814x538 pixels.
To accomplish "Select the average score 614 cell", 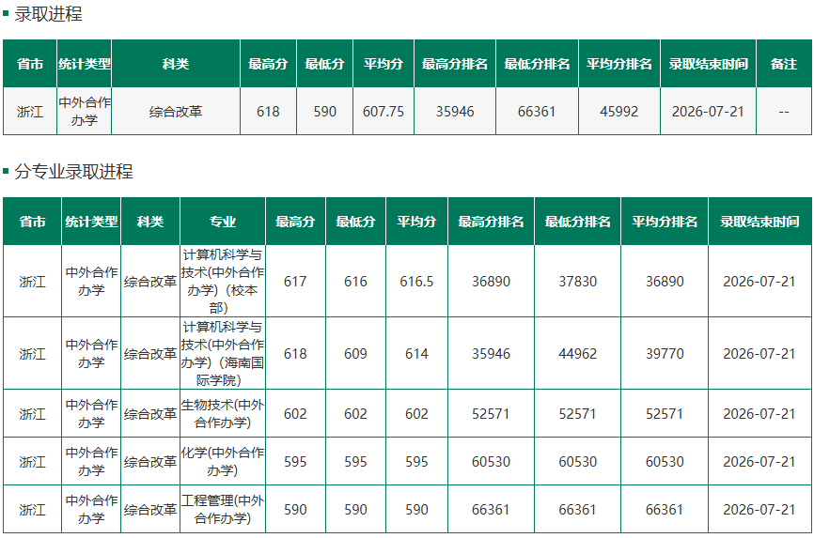I will [x=416, y=353].
